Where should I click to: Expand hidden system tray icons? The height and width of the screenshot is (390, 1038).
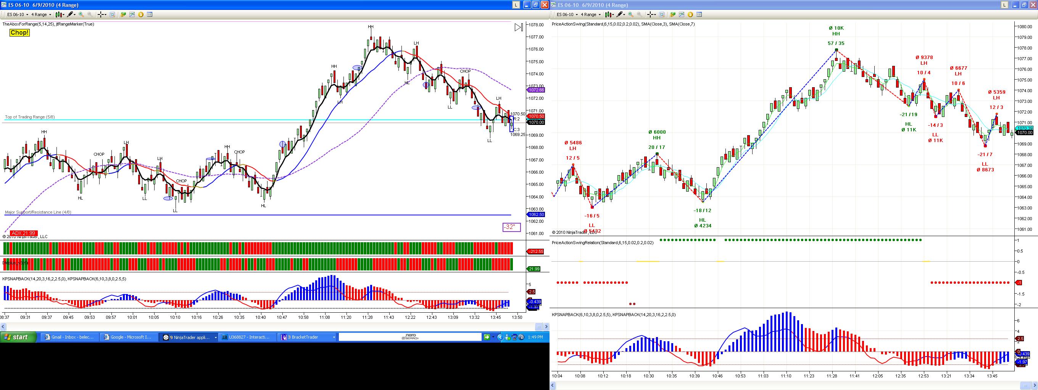500,337
